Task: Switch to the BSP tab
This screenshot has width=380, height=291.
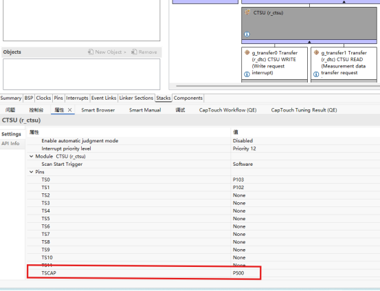Action: click(x=29, y=98)
